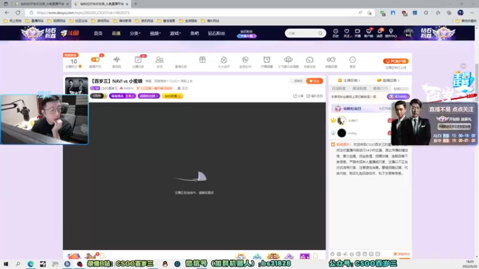Click the ranked user named endig
This screenshot has height=269, width=479.
[x=352, y=133]
